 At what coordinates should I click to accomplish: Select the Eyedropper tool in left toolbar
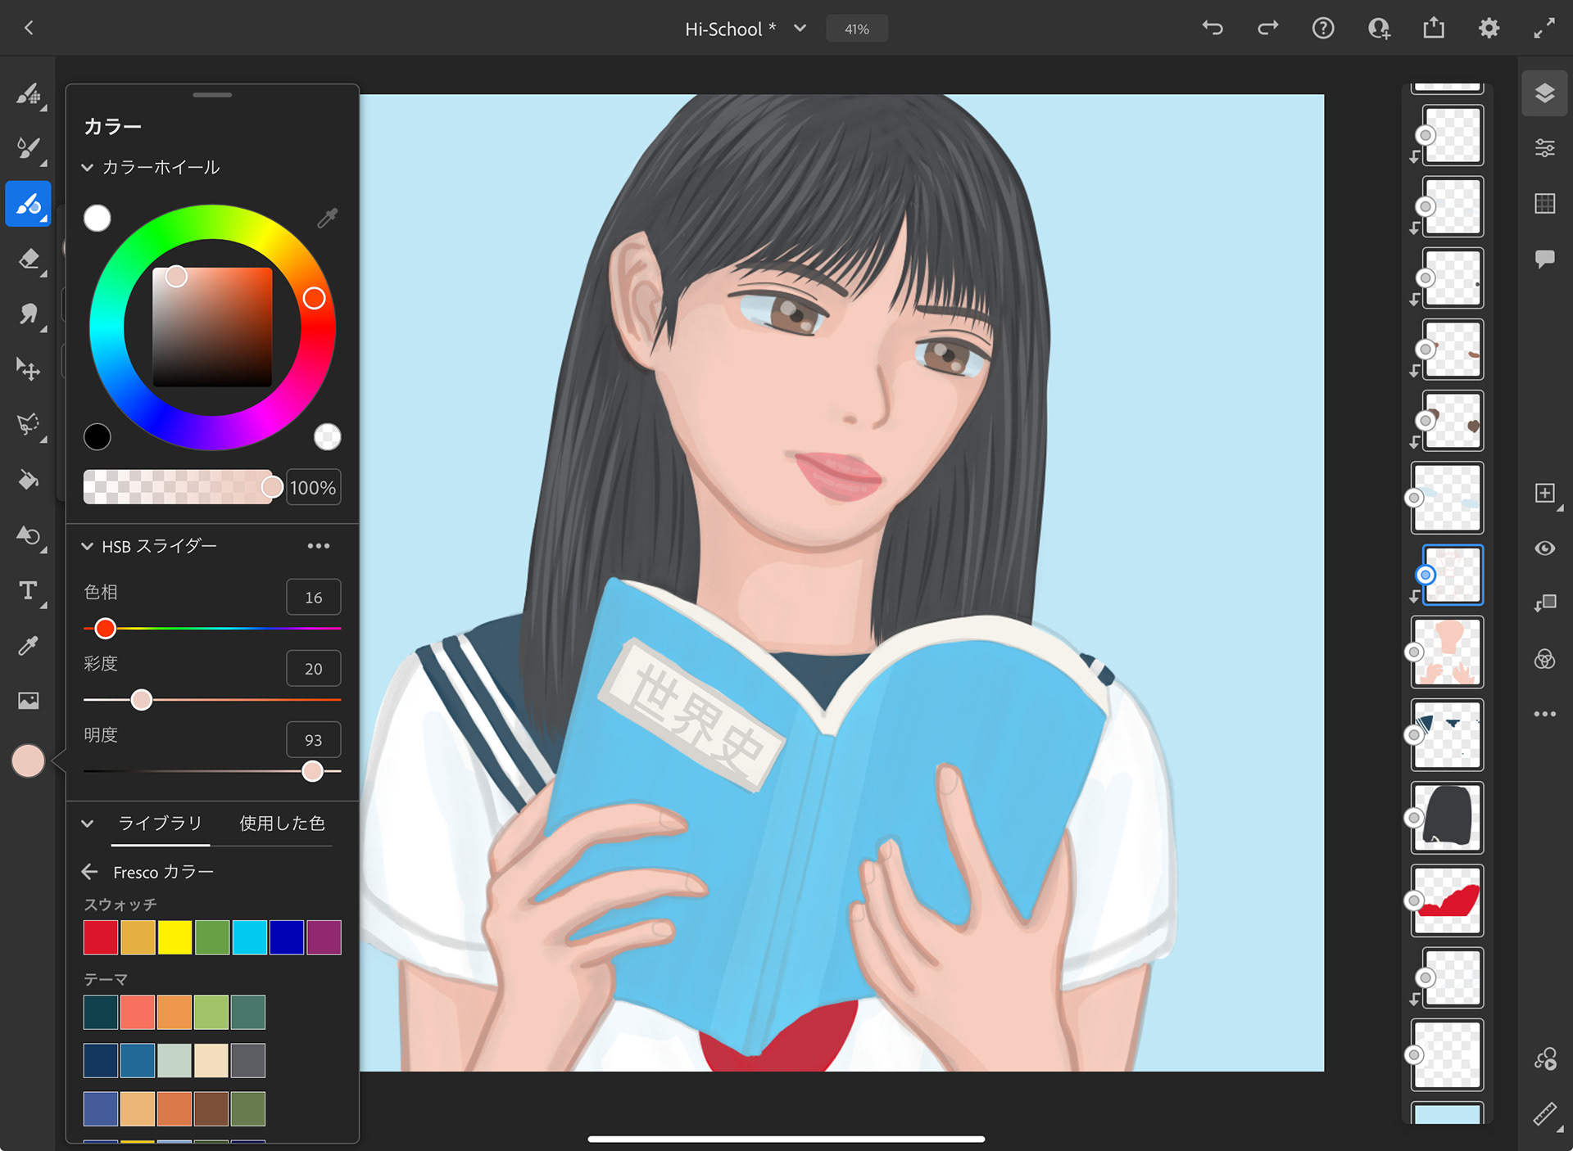[x=29, y=645]
